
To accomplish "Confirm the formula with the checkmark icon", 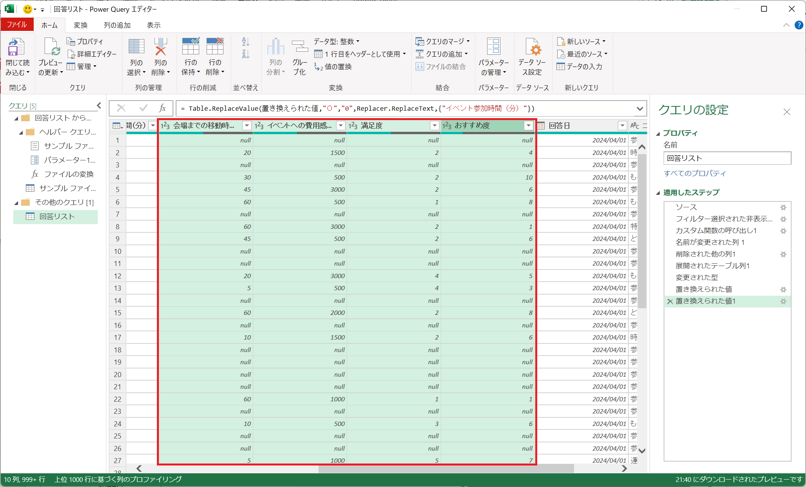I will click(x=143, y=108).
